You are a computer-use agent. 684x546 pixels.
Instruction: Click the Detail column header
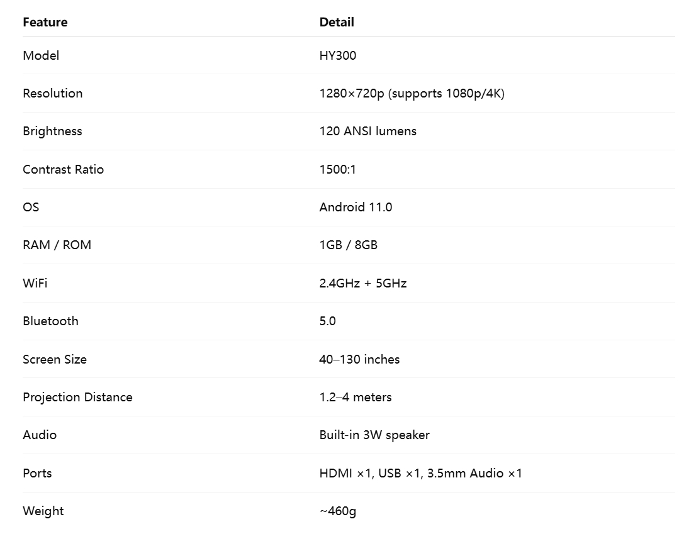coord(337,22)
